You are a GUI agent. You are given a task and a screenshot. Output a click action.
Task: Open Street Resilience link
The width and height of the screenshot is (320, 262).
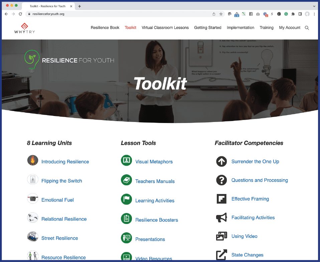pos(59,238)
